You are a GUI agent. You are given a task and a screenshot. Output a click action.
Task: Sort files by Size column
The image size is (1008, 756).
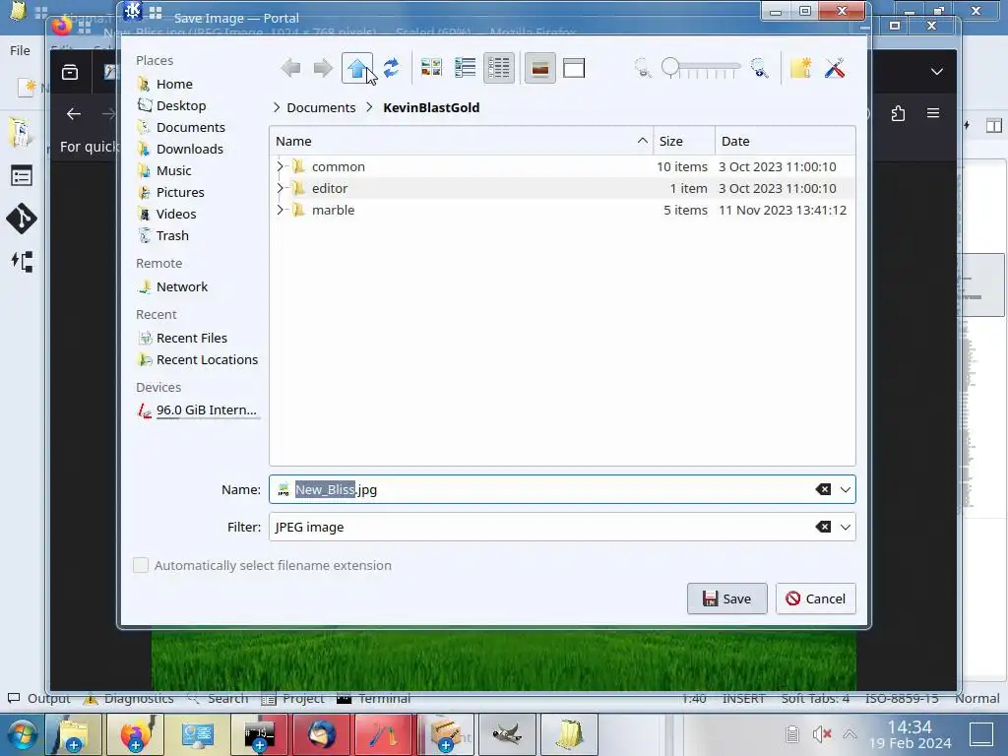[684, 141]
